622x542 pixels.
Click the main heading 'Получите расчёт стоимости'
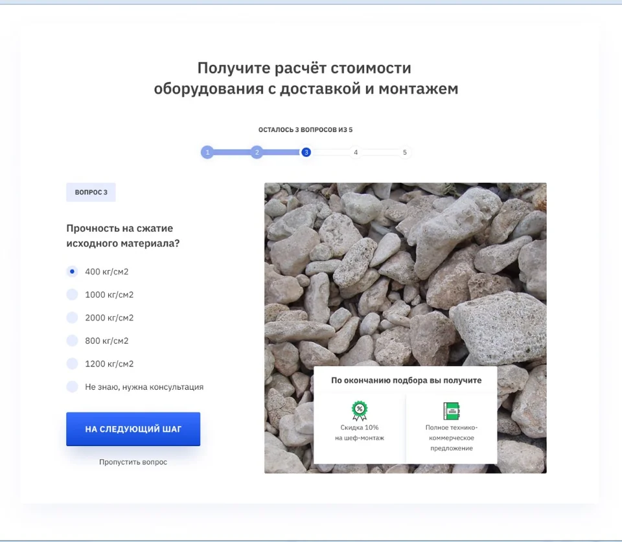click(x=305, y=68)
